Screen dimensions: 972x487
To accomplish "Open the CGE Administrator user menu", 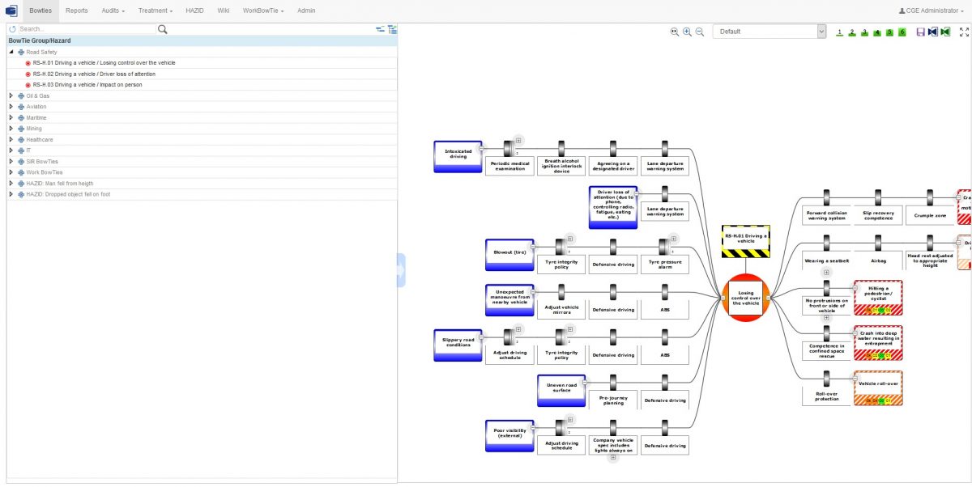I will tap(934, 11).
